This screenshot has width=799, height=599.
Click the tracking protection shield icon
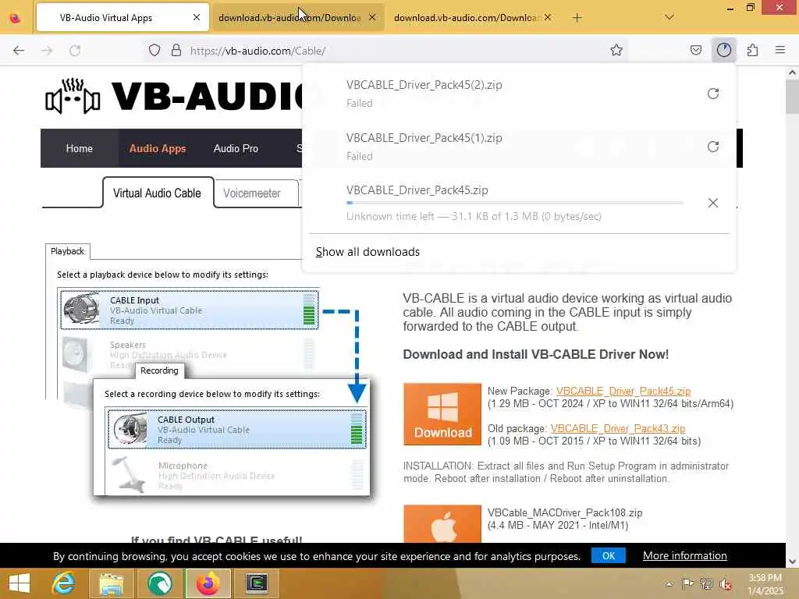pyautogui.click(x=154, y=50)
